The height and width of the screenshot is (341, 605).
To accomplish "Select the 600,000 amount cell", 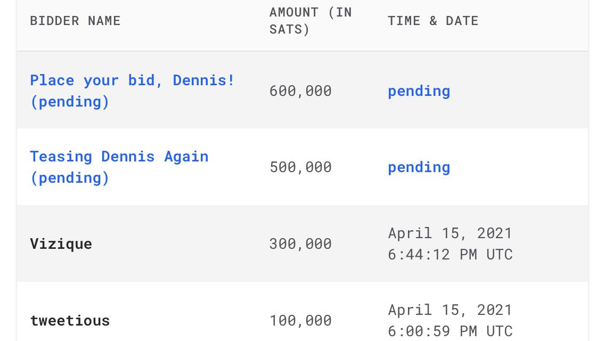I will [300, 91].
